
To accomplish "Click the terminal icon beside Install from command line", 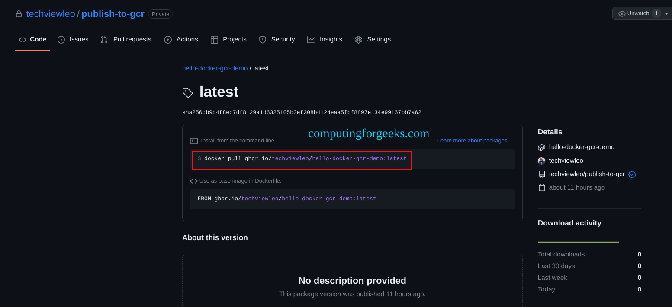I will click(194, 141).
